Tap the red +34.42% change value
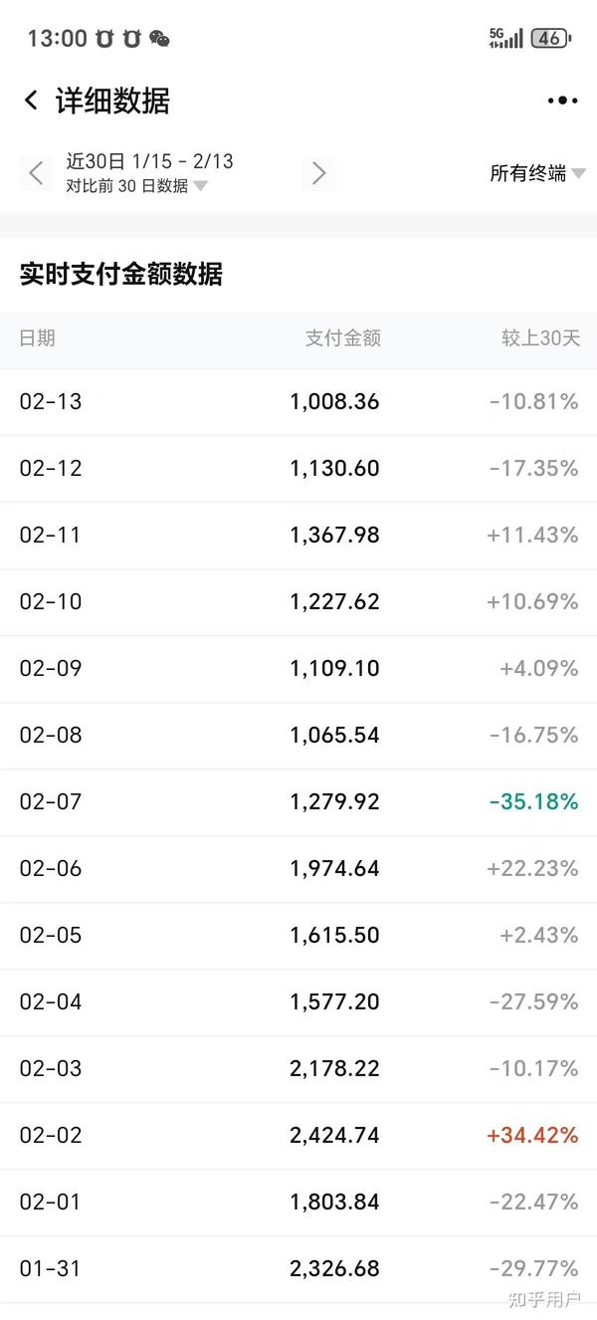 click(532, 1135)
